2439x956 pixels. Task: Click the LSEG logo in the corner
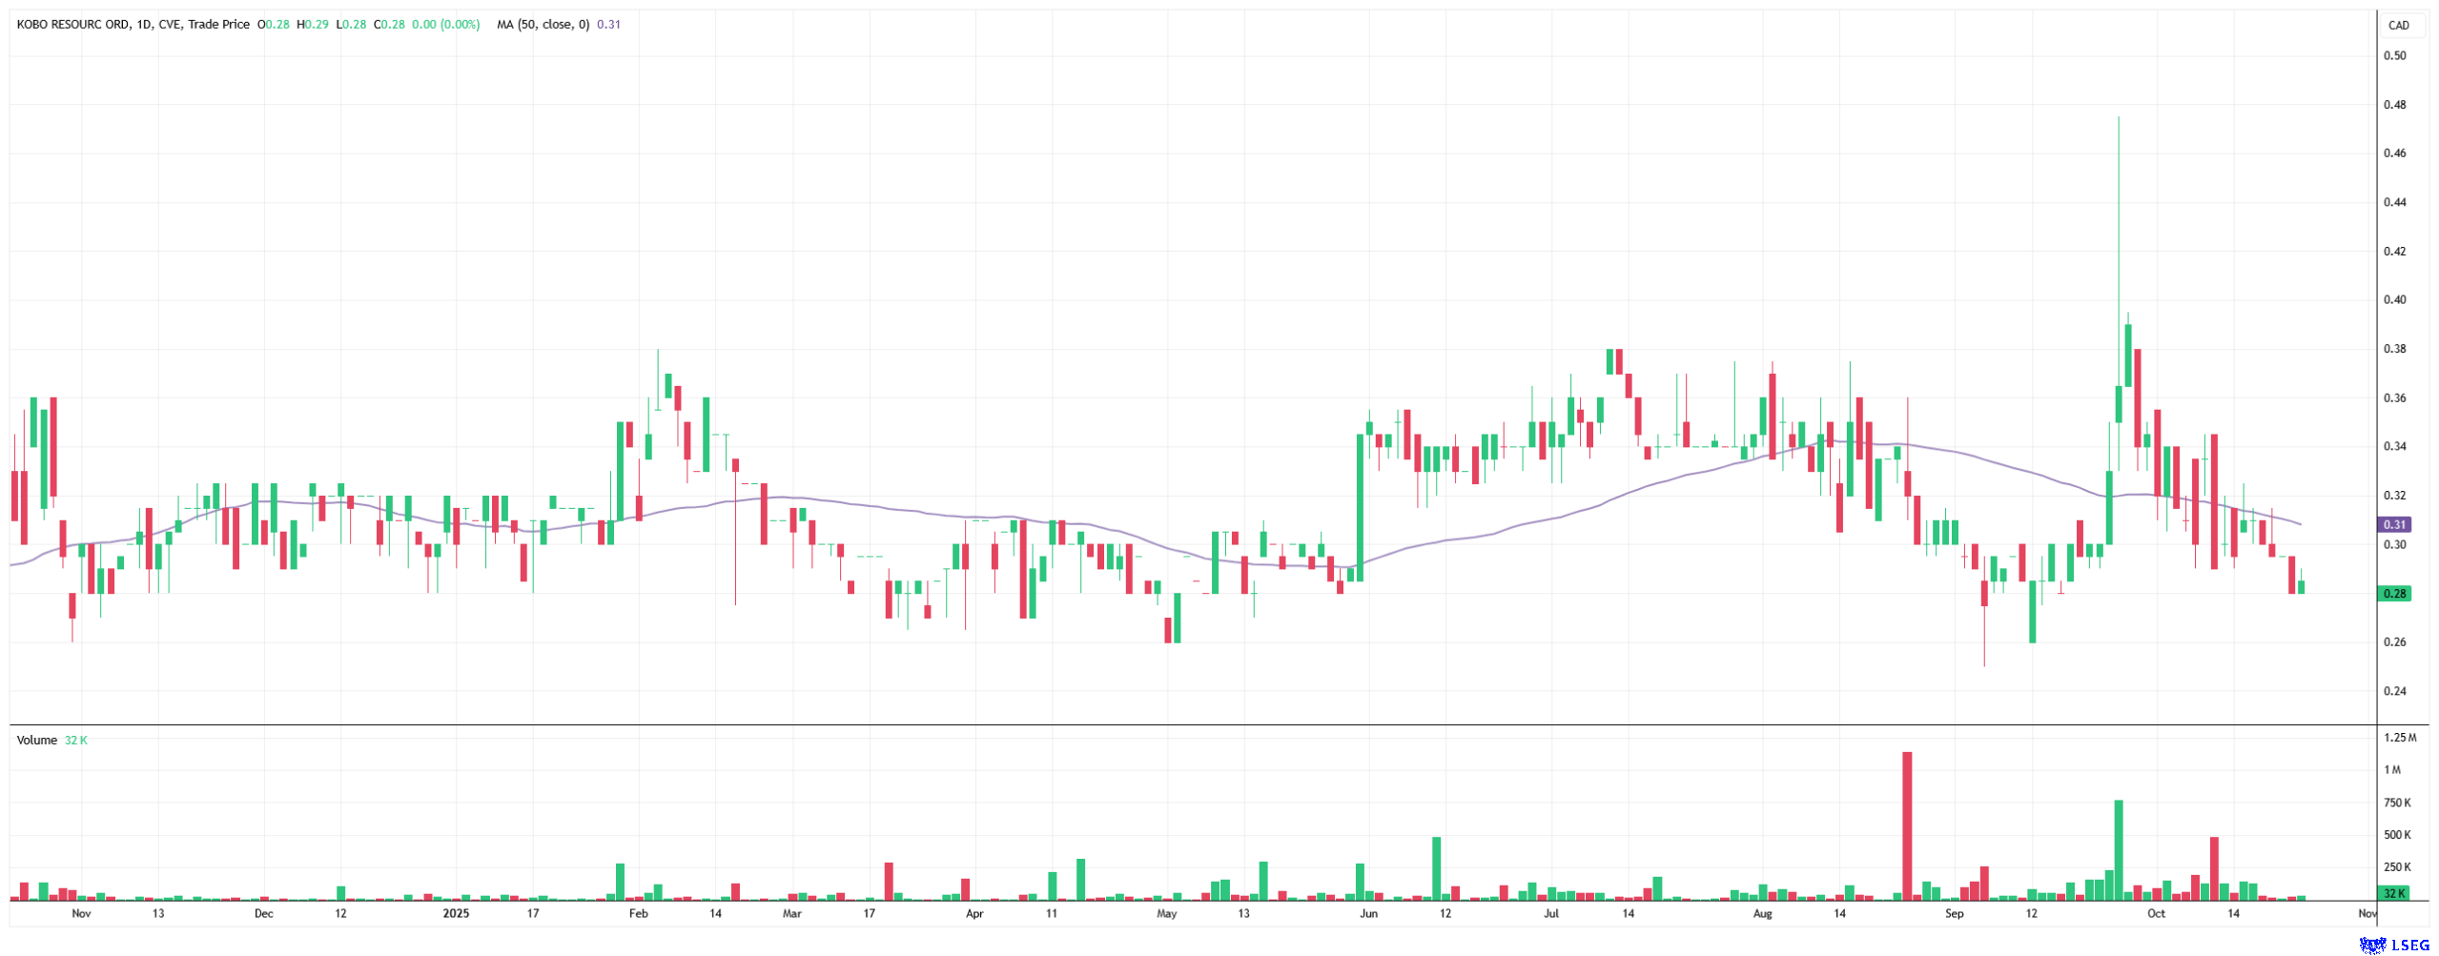point(2393,945)
